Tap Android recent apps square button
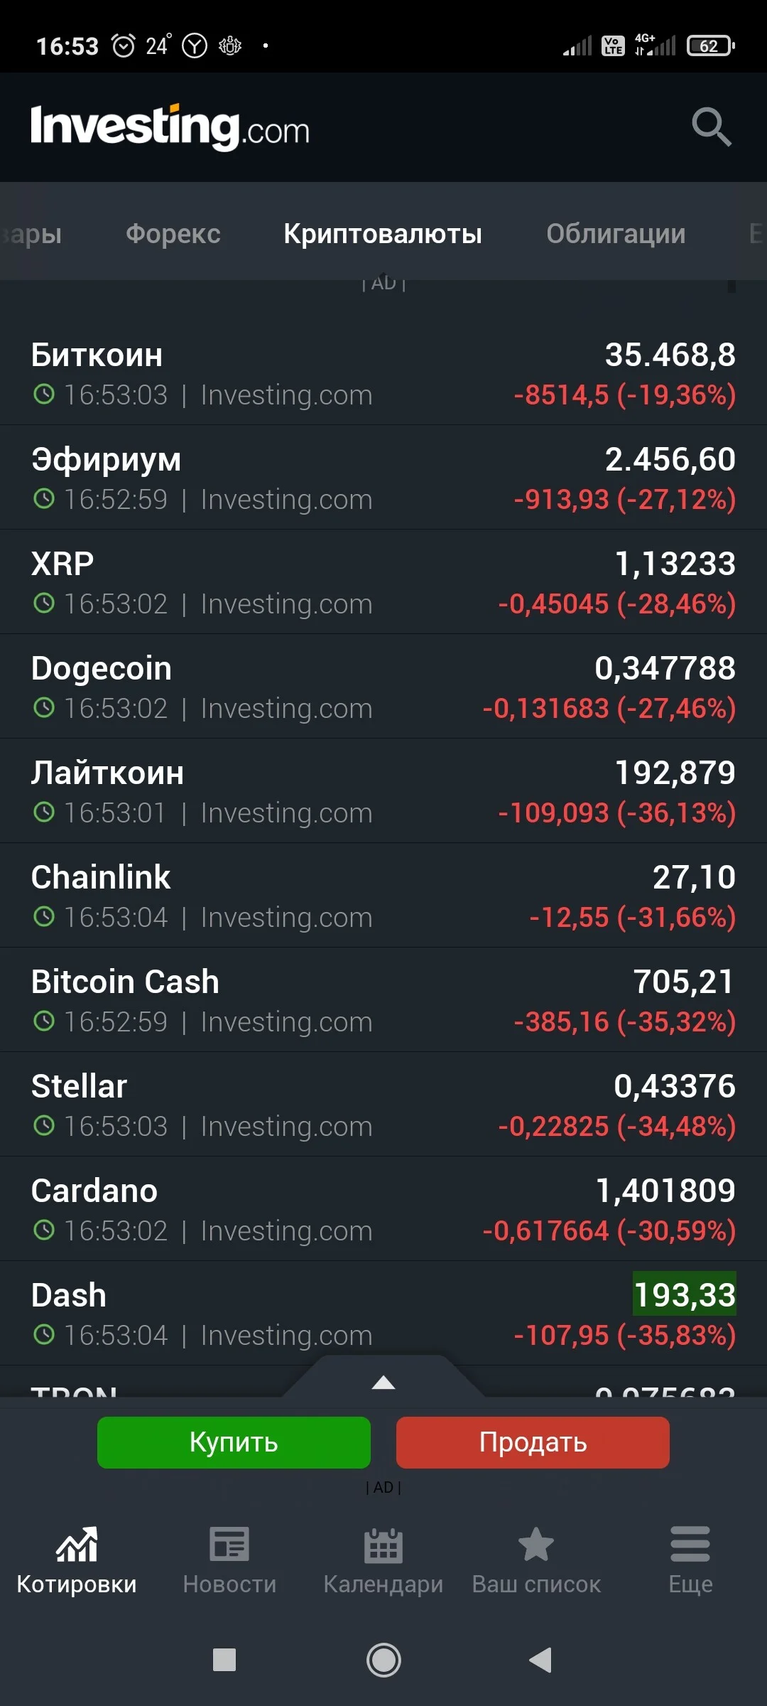The width and height of the screenshot is (767, 1706). point(224,1661)
